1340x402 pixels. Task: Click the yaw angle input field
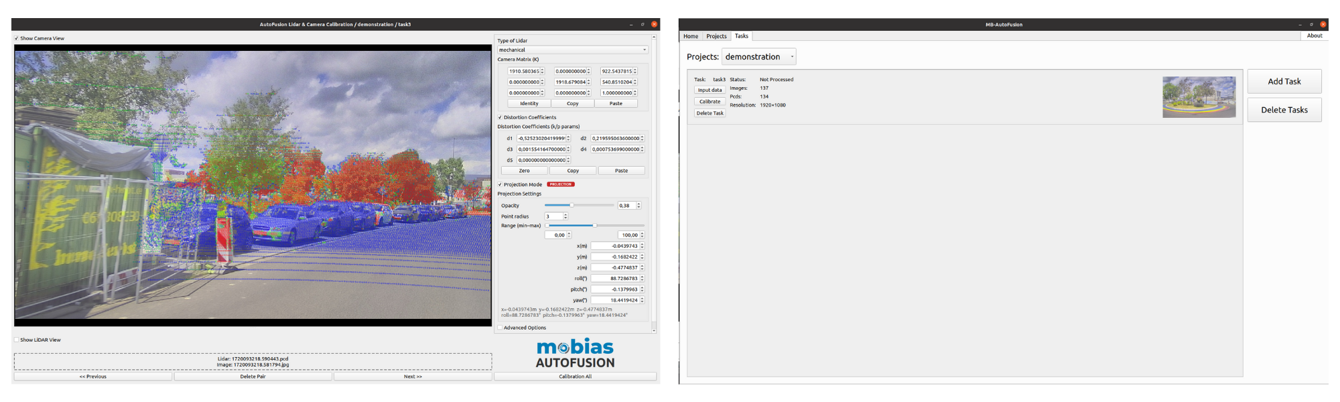pos(614,300)
